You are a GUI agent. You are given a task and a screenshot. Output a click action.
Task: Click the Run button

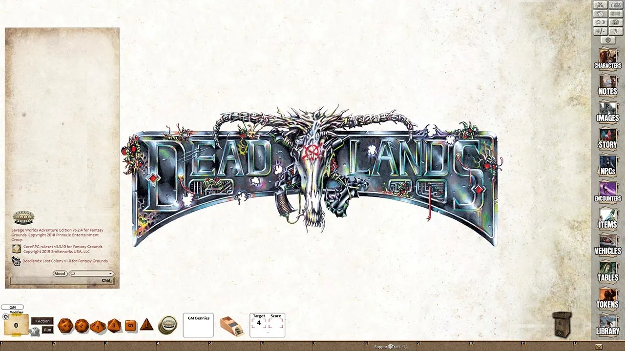point(47,330)
